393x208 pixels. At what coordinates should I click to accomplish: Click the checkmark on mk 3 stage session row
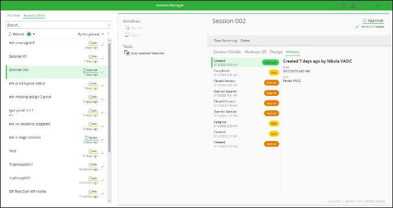click(102, 140)
